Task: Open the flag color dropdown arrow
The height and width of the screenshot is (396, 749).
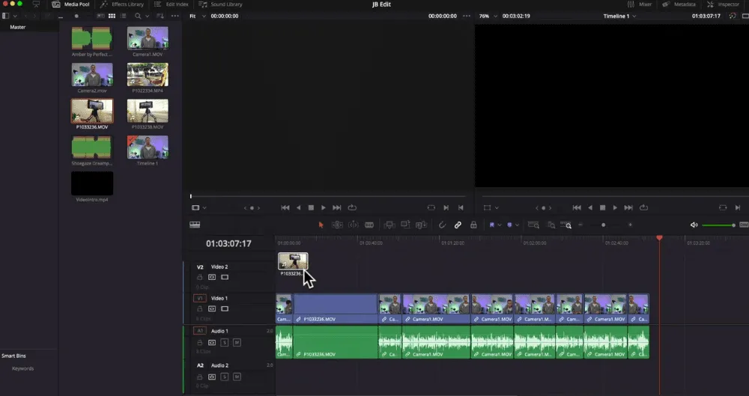Action: pyautogui.click(x=500, y=225)
